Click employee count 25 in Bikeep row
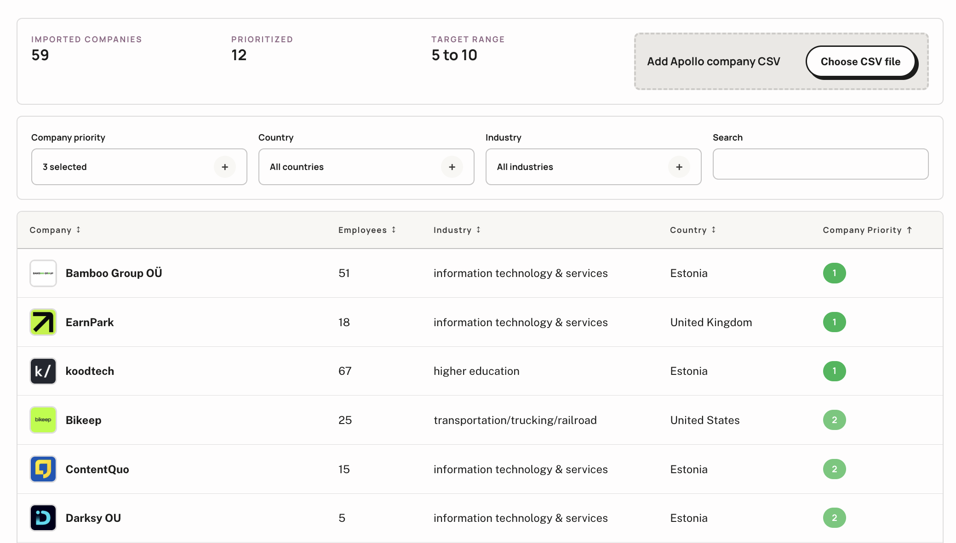Screen dimensions: 956x543 345,420
